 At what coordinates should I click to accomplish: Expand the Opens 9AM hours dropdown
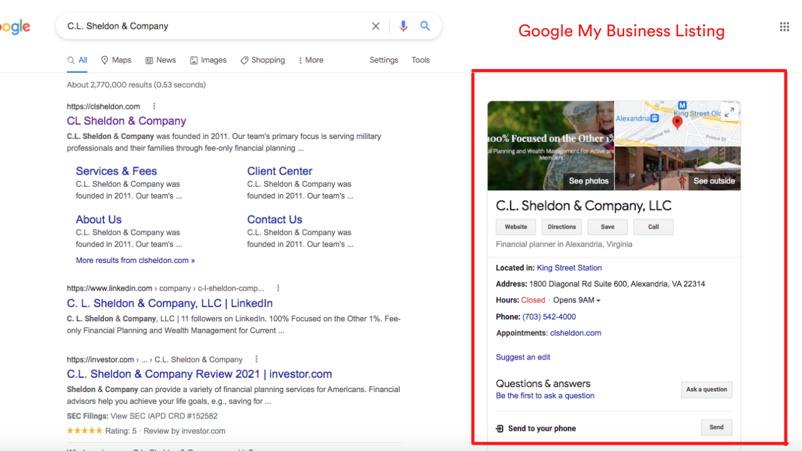[598, 301]
